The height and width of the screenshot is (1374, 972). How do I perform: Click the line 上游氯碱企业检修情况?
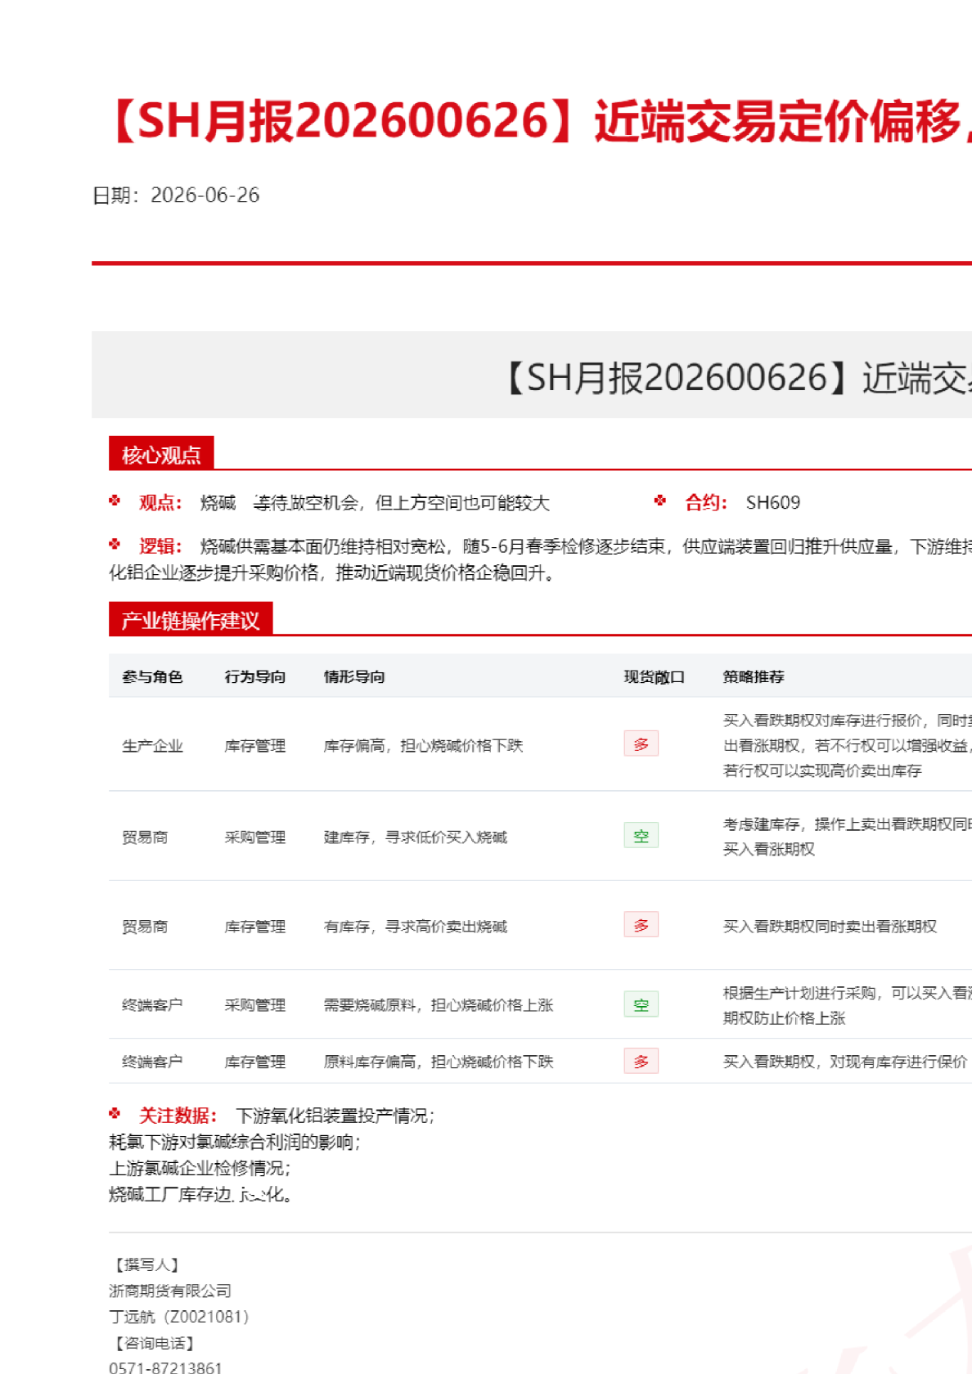tap(200, 1168)
